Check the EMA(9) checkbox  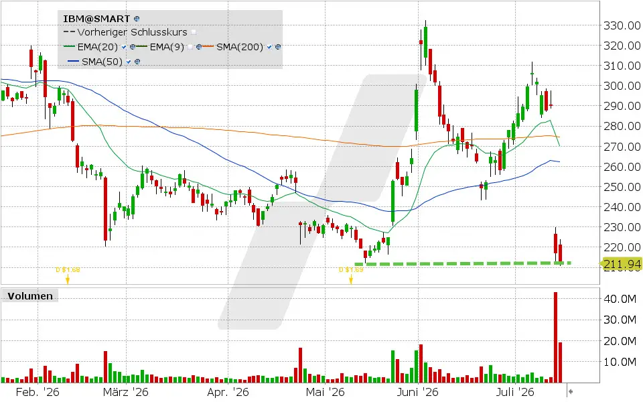tap(190, 47)
